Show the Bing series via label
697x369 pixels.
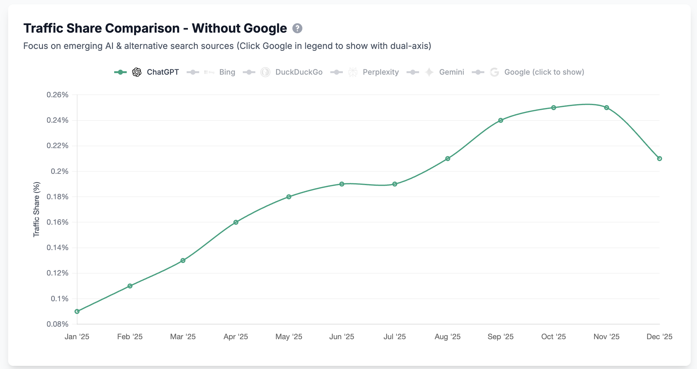point(227,72)
